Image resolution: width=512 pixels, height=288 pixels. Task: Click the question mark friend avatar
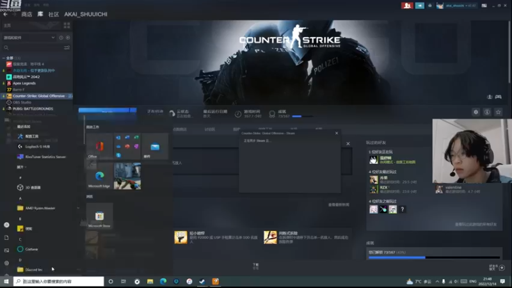click(403, 209)
